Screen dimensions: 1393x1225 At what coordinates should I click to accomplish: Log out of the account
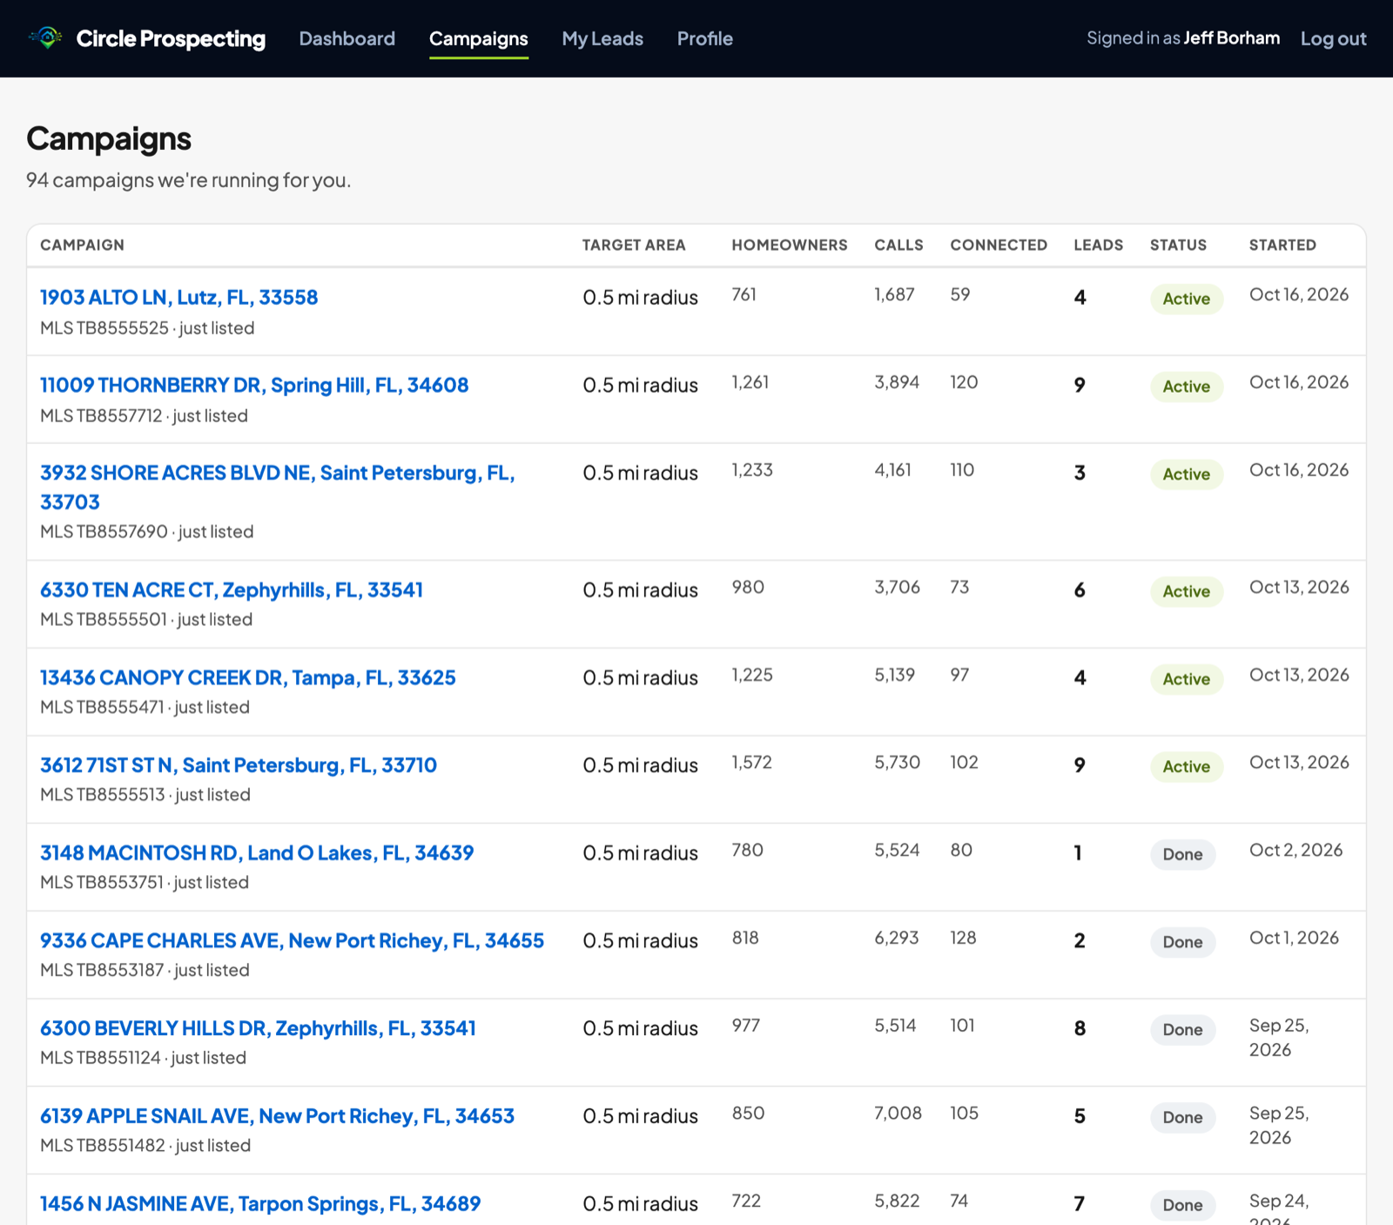(x=1333, y=38)
